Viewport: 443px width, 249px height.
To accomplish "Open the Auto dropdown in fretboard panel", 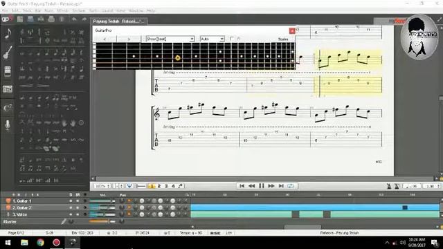I will [213, 39].
